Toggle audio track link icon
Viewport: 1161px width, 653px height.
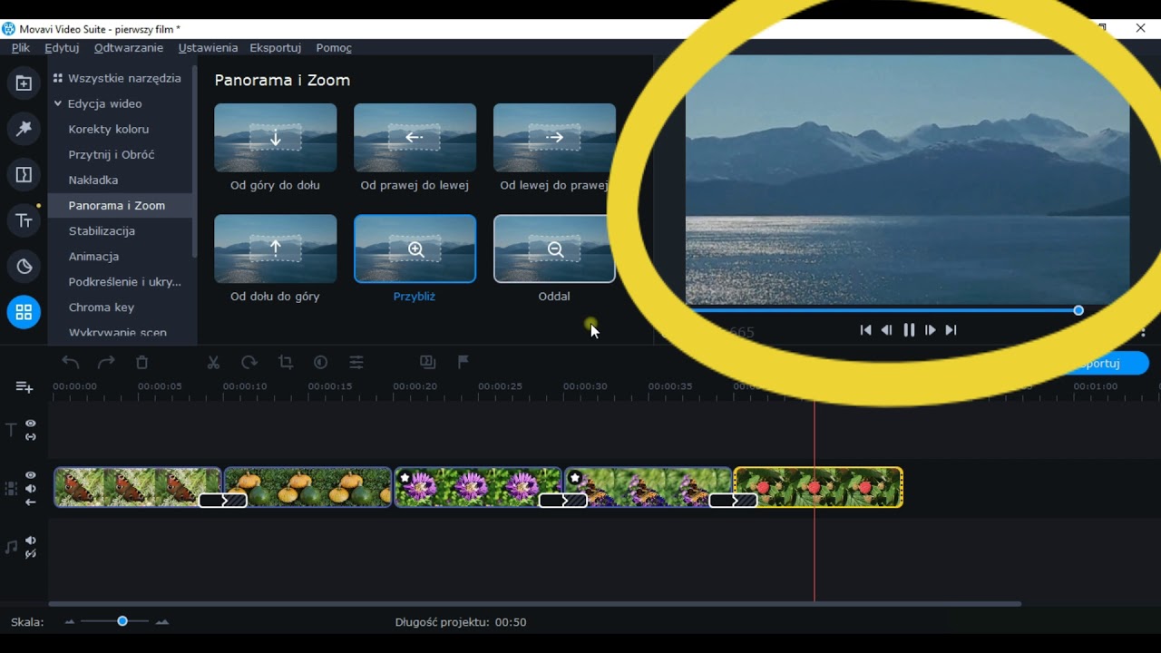click(x=31, y=554)
